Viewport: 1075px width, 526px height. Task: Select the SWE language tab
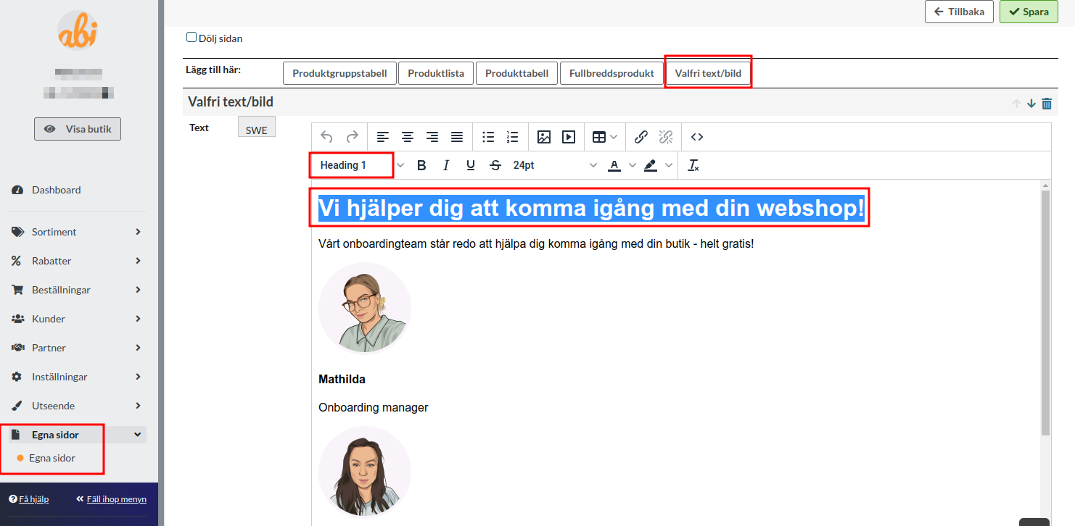256,130
